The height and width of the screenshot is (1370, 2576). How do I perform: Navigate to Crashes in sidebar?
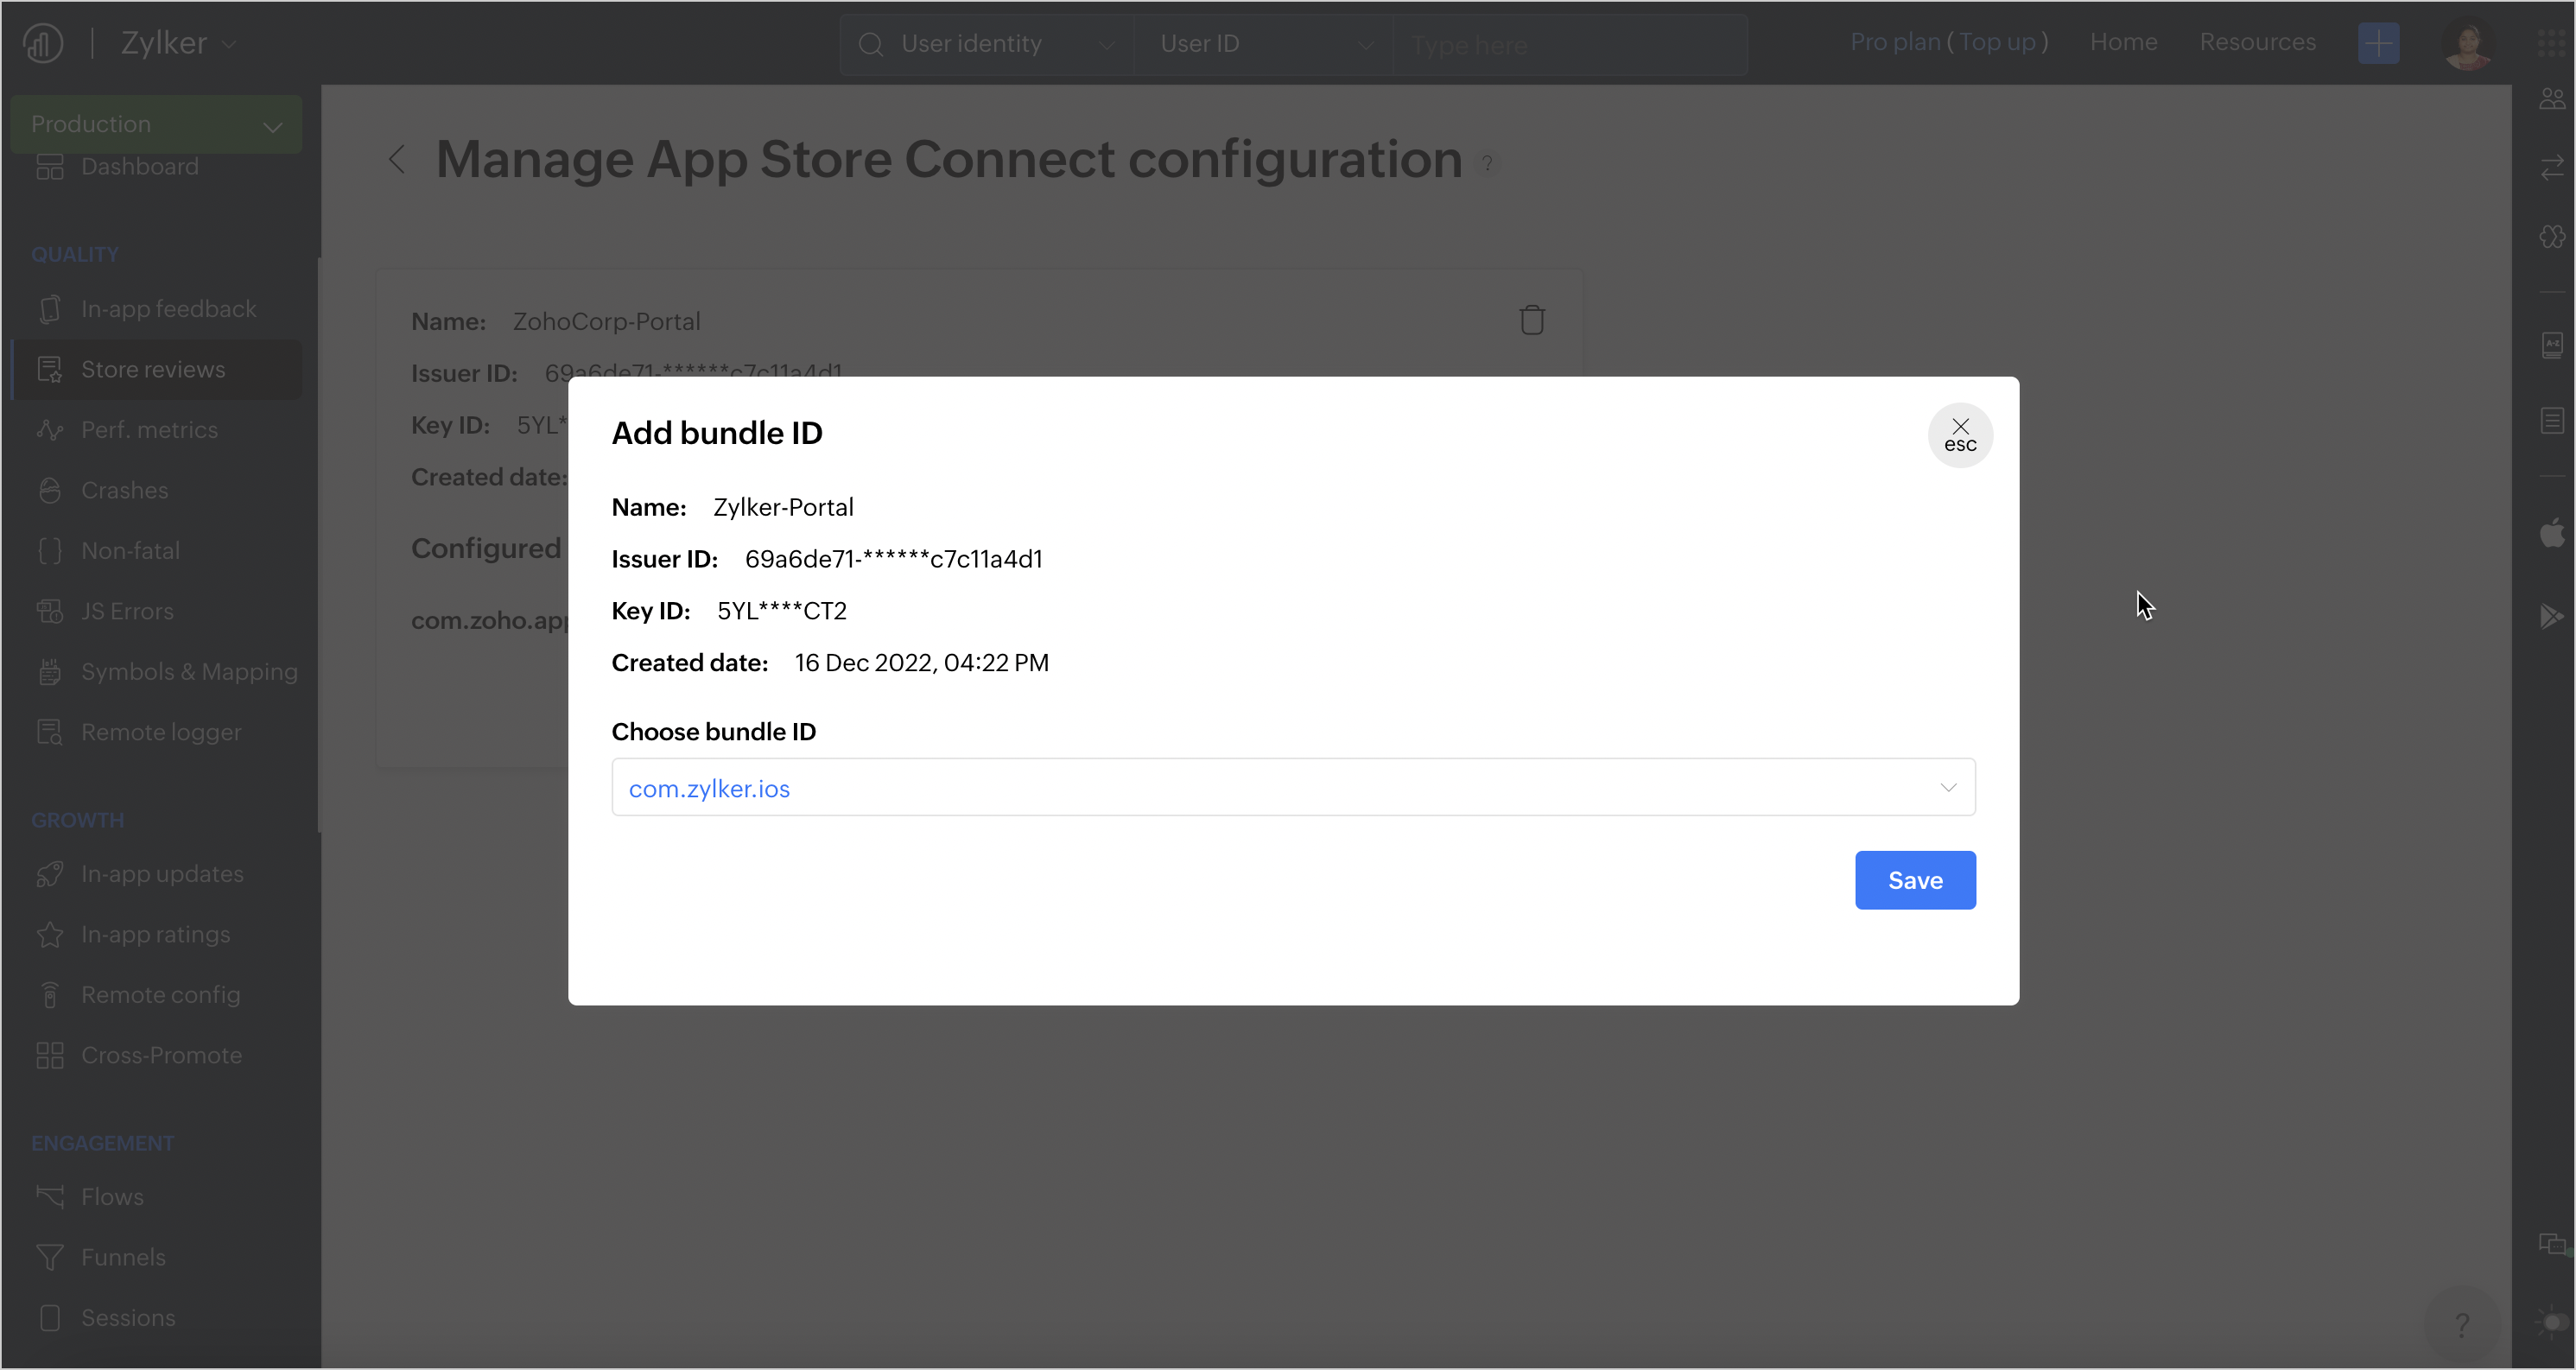tap(124, 490)
